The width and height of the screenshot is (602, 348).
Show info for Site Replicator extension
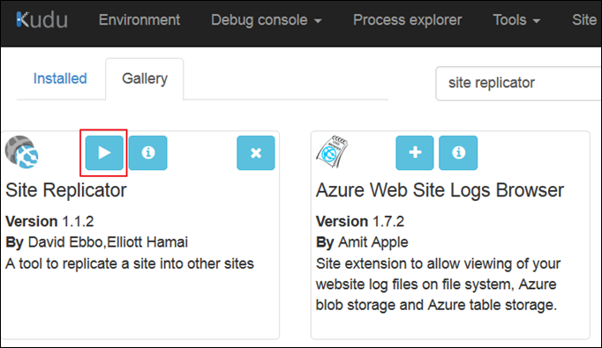pyautogui.click(x=147, y=152)
